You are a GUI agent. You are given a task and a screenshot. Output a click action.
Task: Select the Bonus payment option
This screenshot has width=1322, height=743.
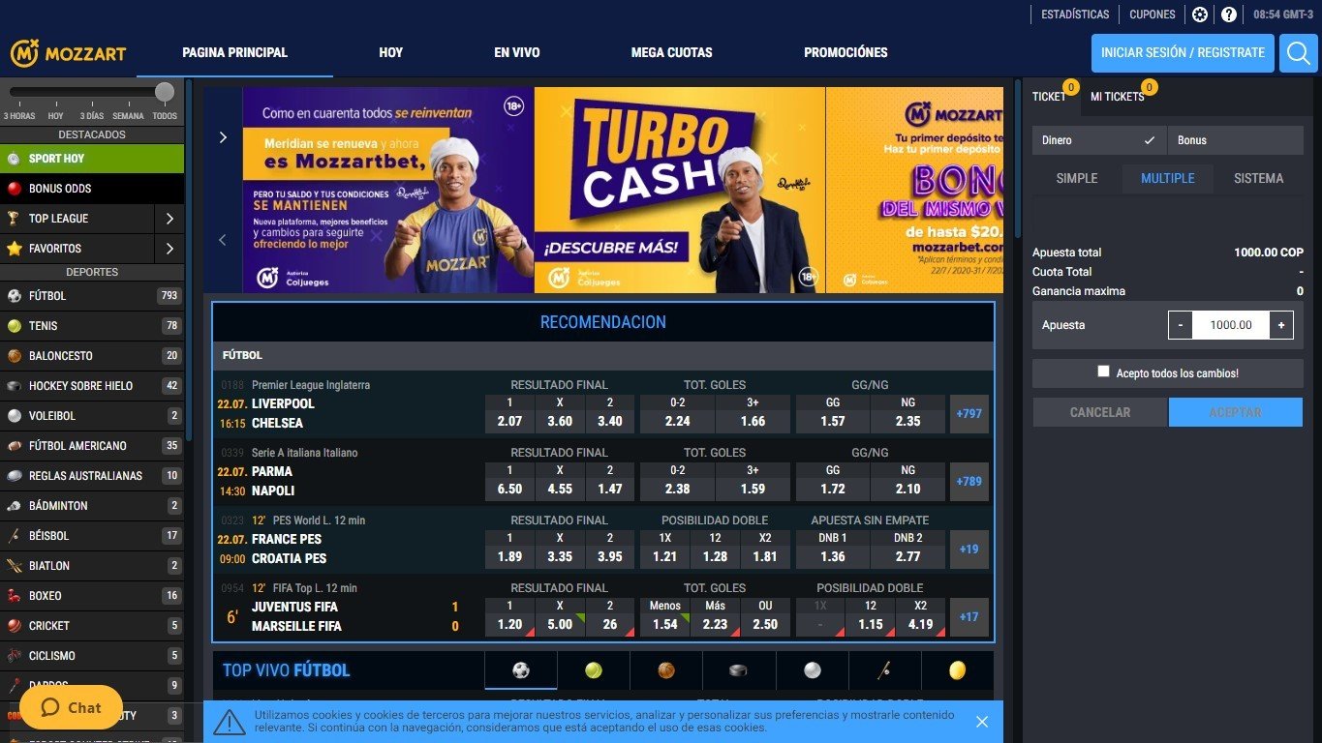click(1234, 140)
